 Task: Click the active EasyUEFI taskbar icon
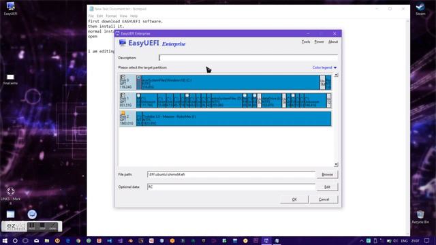pyautogui.click(x=266, y=240)
